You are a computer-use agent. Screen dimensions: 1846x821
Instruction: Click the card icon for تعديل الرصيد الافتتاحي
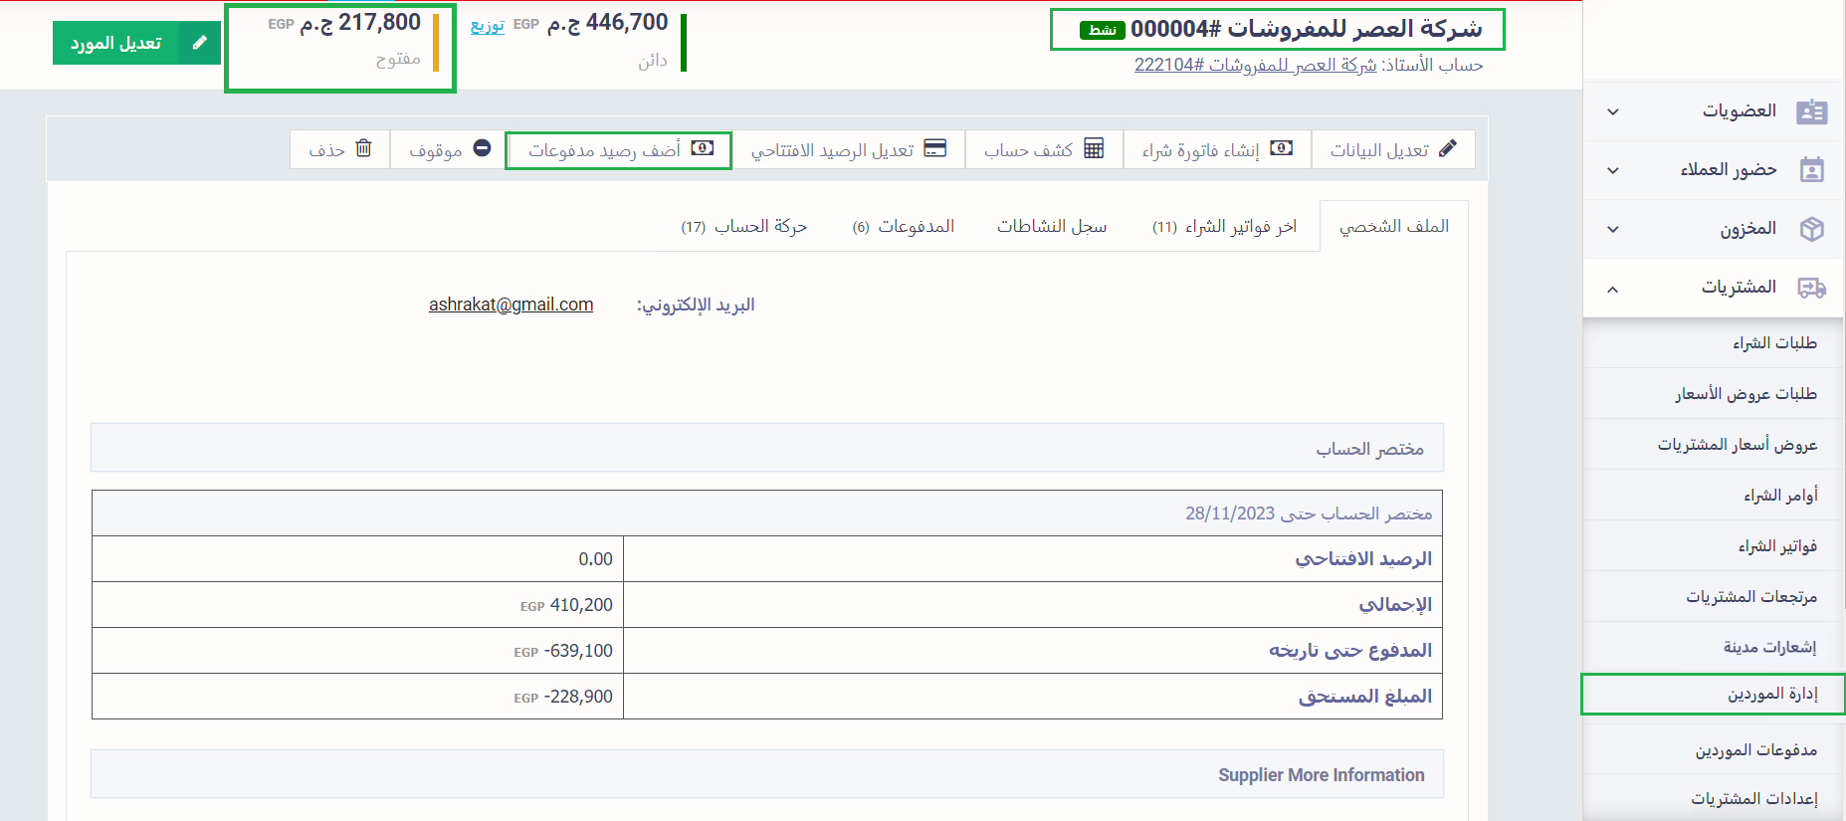(935, 148)
